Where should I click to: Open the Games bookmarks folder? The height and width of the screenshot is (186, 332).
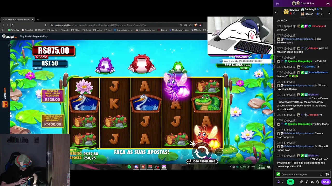point(86,30)
